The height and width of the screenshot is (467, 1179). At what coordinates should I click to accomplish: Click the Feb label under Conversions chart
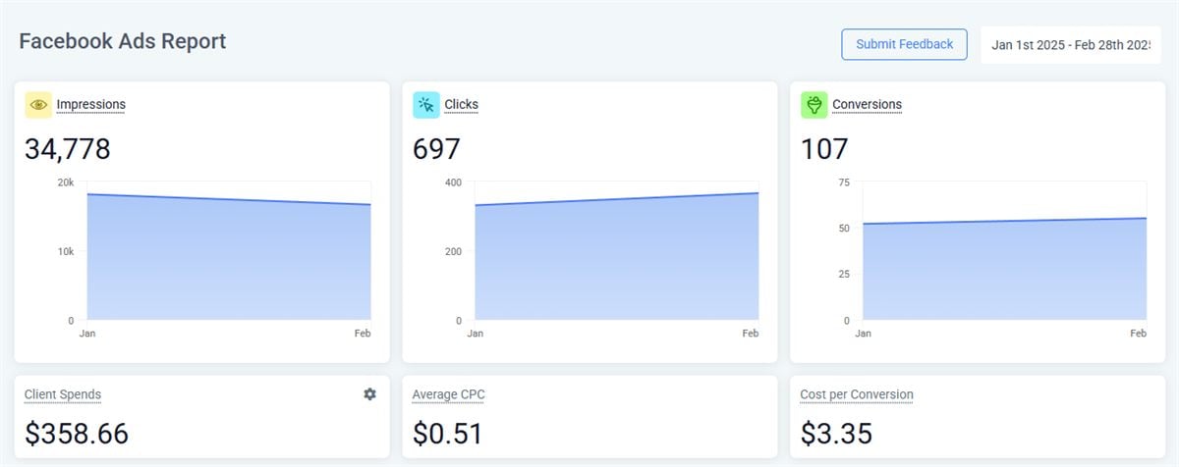1139,334
